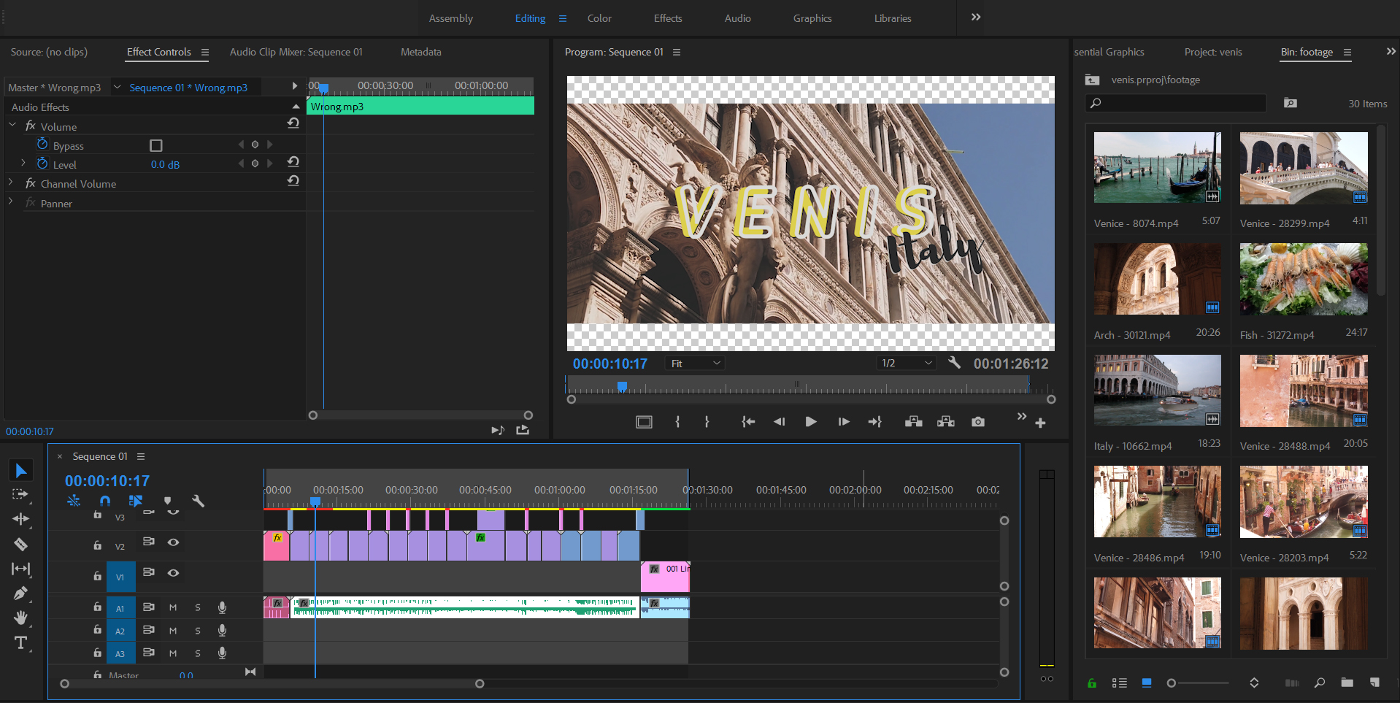The image size is (1400, 703).
Task: Hide track V2 with eye icon
Action: coord(173,542)
